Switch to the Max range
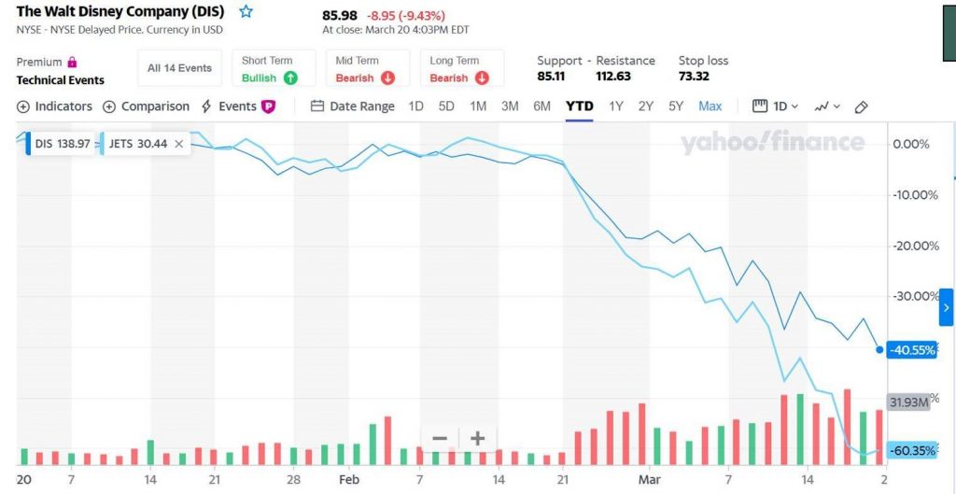The height and width of the screenshot is (494, 956). pos(710,106)
